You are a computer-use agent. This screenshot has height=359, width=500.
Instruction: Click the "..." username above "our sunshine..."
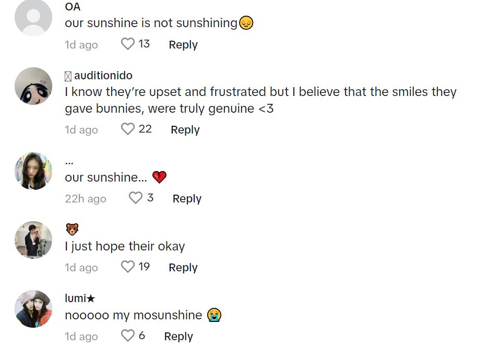coord(69,161)
